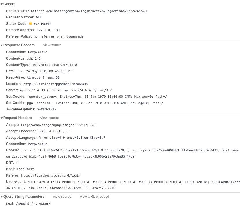Click view URL encoded link
This screenshot has width=240, height=213.
[x=95, y=197]
